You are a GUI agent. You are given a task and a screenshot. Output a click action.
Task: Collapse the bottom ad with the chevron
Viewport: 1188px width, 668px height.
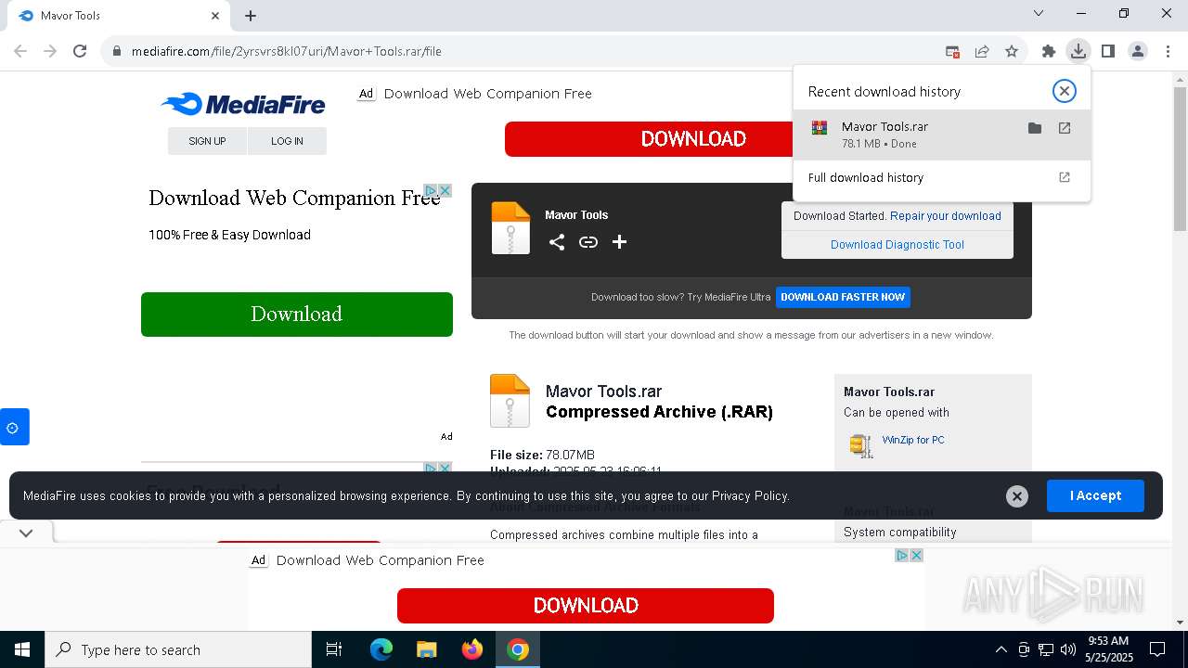coord(26,533)
